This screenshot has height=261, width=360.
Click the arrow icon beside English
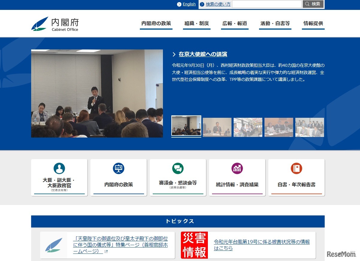pos(179,4)
